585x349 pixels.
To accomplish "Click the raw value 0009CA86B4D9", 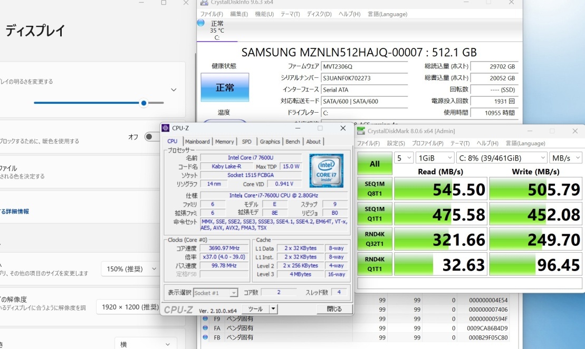I will point(487,328).
